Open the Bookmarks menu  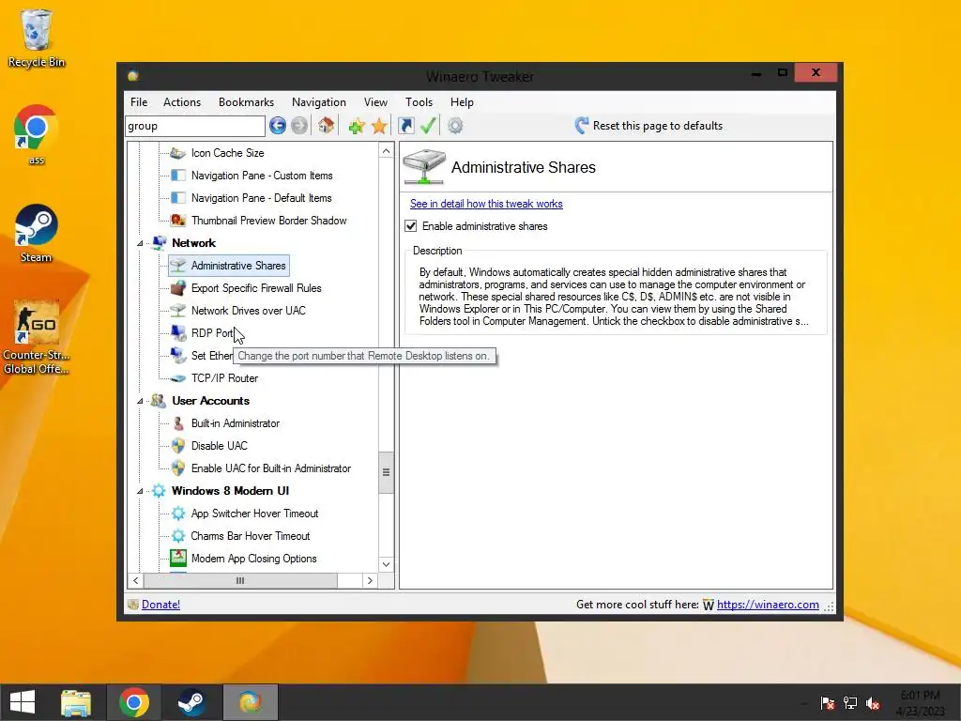[x=246, y=102]
